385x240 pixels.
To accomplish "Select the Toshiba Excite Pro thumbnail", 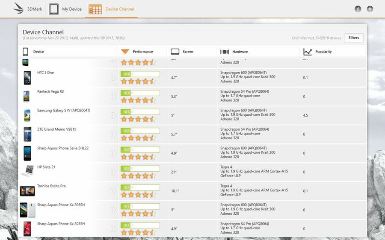I will [x=27, y=191].
